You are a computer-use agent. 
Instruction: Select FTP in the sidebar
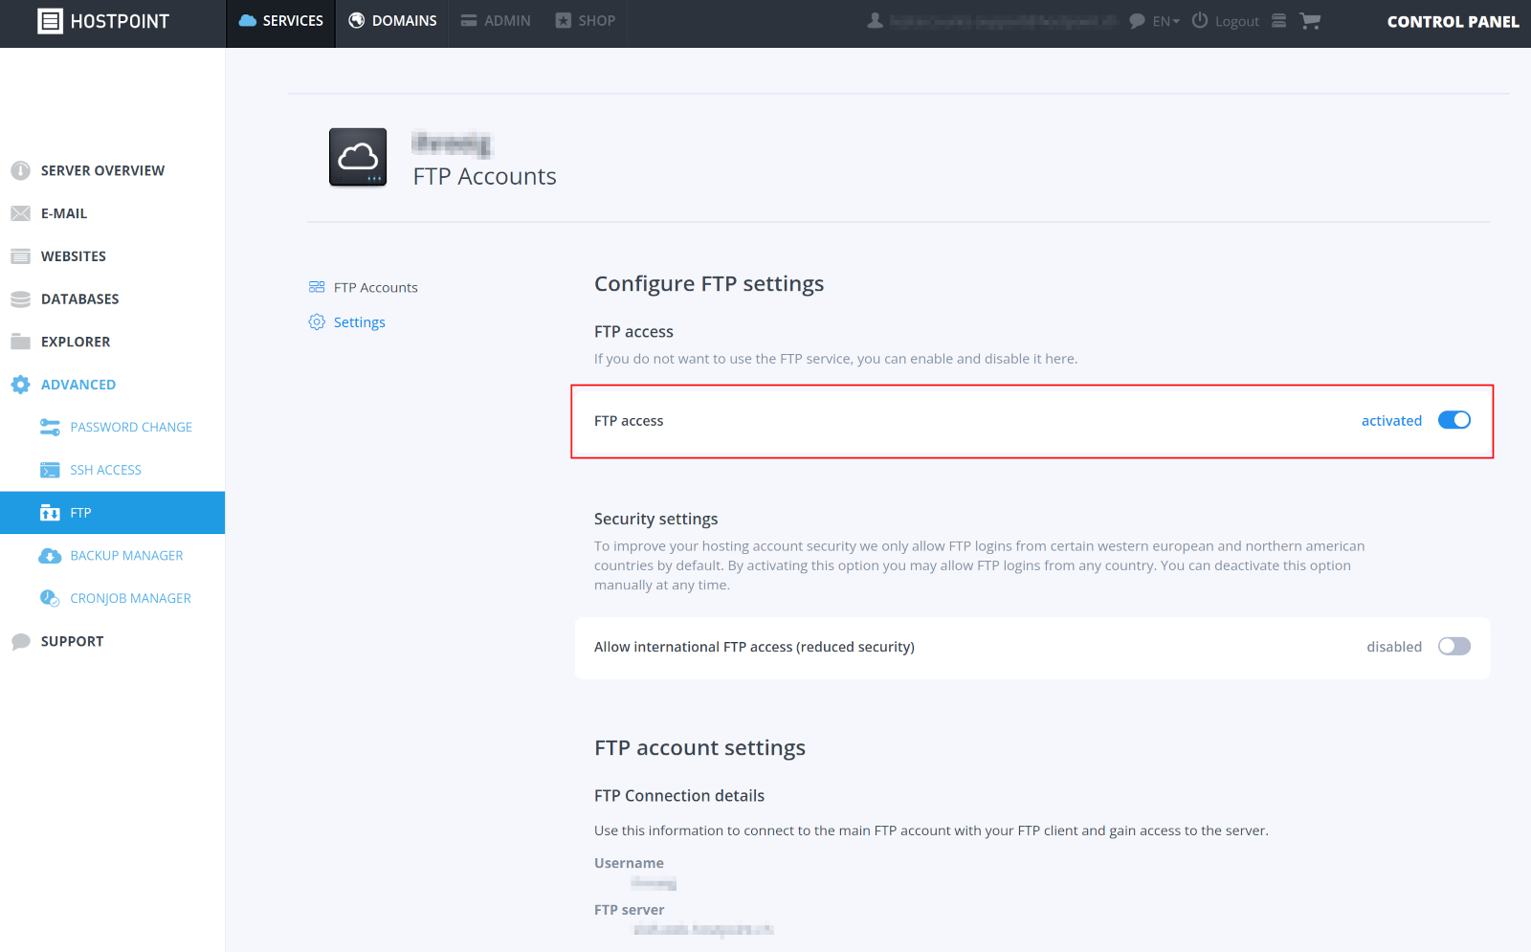click(x=112, y=513)
